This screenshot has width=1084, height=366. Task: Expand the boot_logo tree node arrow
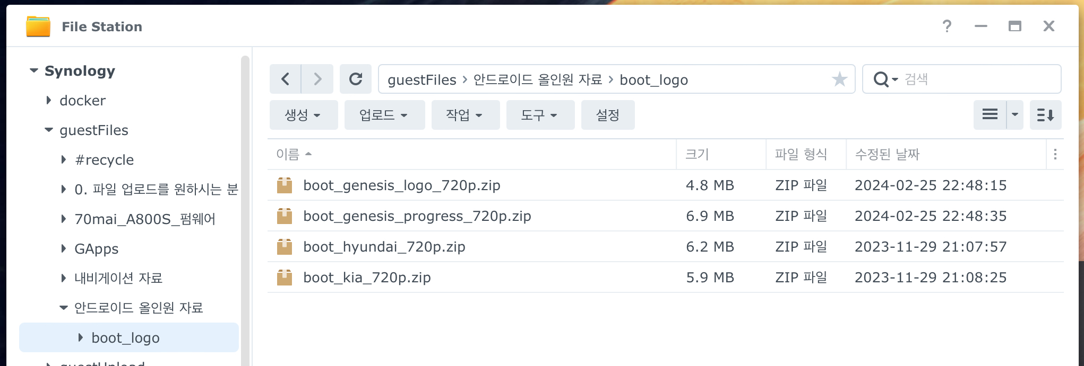pos(81,337)
